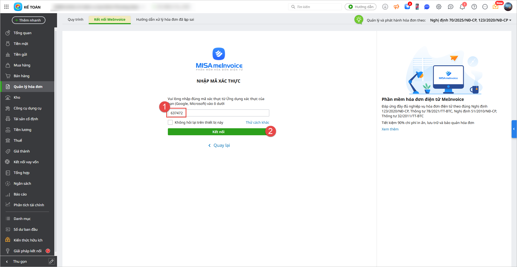Open Báo cáo in sidebar
The height and width of the screenshot is (267, 517).
(27, 194)
